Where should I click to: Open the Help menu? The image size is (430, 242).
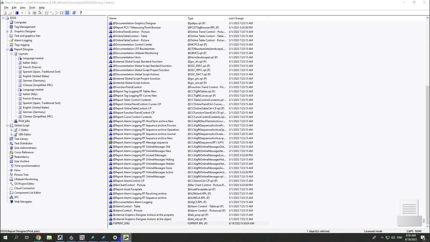pyautogui.click(x=42, y=7)
